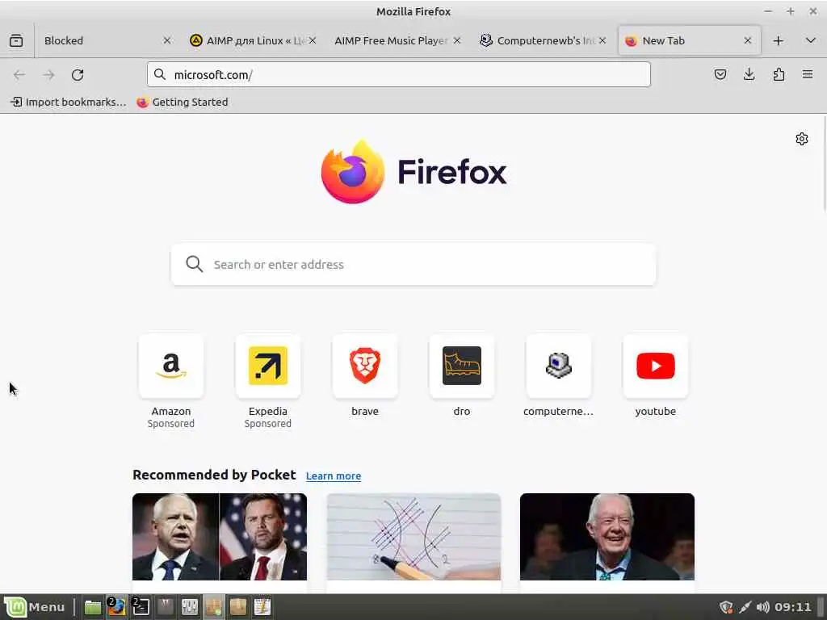Open the notepad taskbar icon
827x620 pixels.
(262, 607)
